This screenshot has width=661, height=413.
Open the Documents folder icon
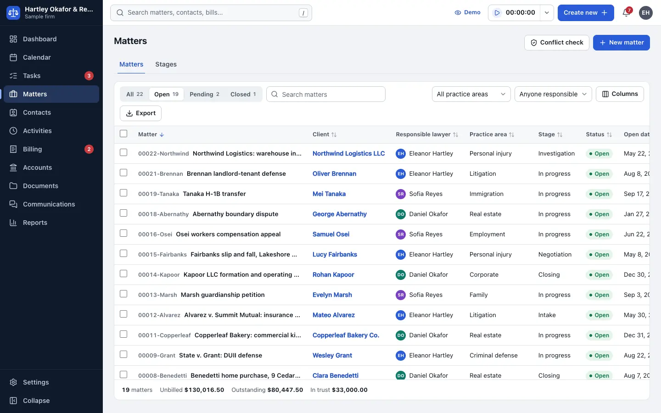coord(13,186)
